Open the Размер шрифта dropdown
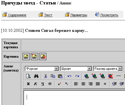This screenshot has height=105, width=125. click(x=108, y=69)
